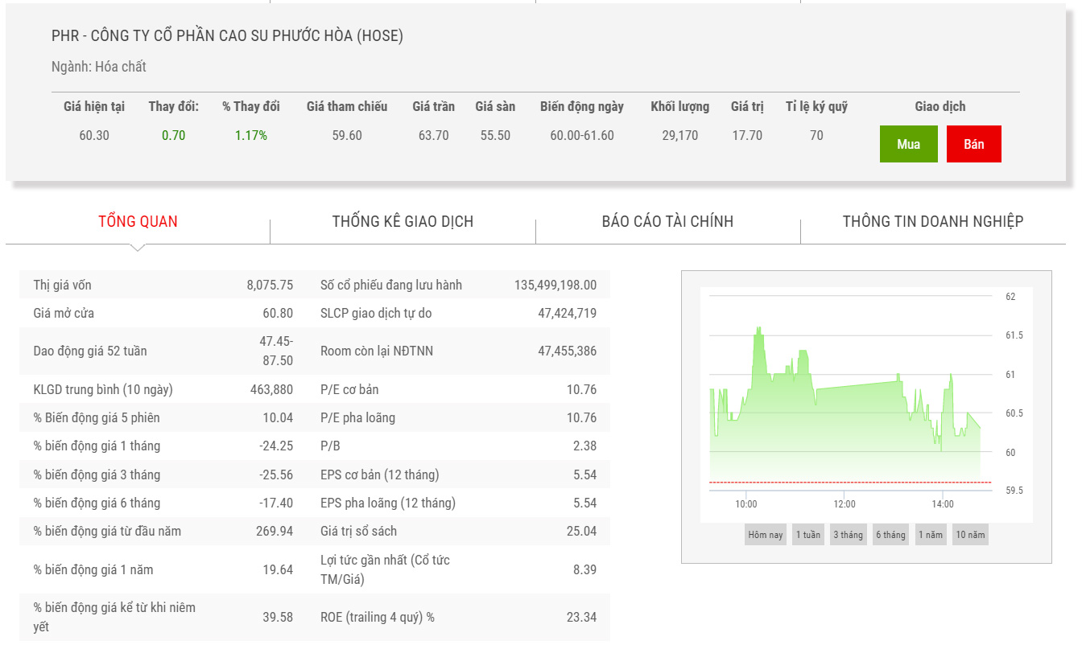This screenshot has width=1082, height=645.
Task: Set the chart period to 6 tháng
Action: tap(890, 535)
